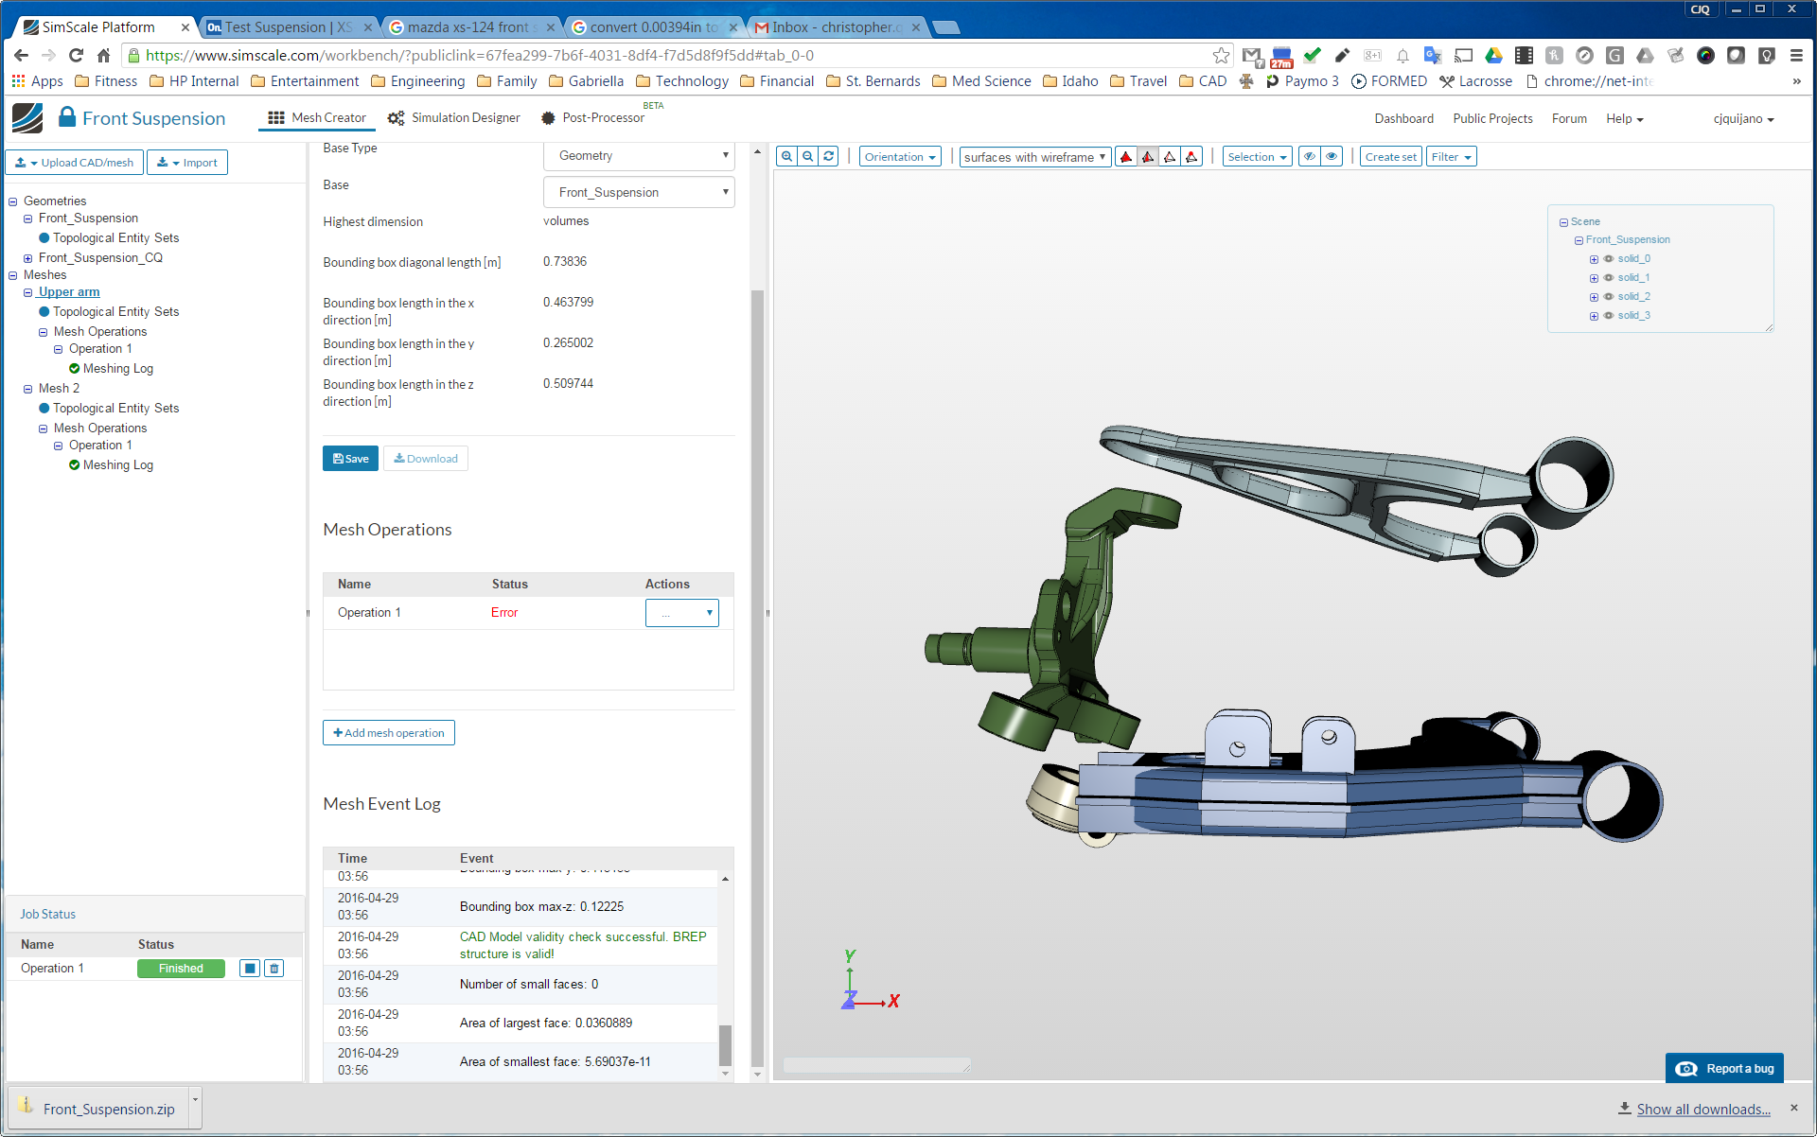Toggle visibility of solid_3

point(1608,316)
